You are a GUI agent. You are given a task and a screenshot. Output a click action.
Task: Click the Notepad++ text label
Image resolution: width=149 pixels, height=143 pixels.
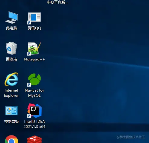(34, 59)
